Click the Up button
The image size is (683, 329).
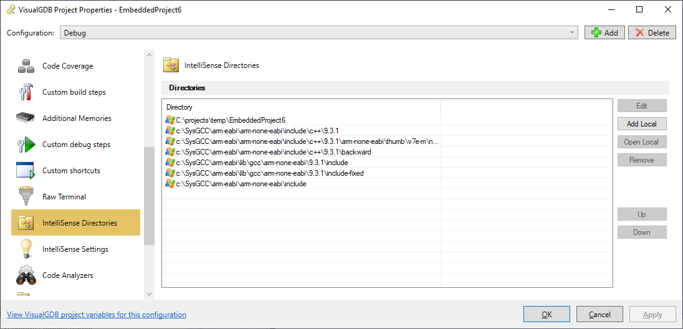coord(642,214)
